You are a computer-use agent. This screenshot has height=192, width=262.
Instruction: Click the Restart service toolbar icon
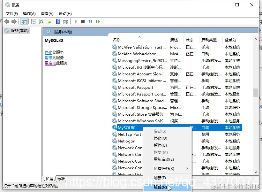(x=98, y=21)
